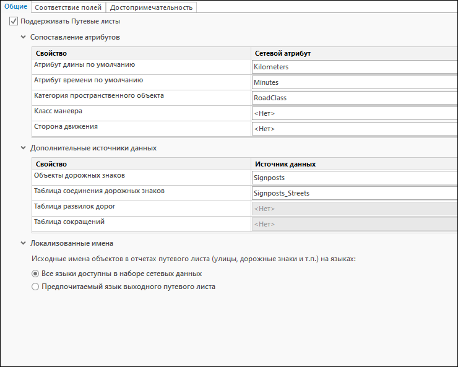458x367 pixels.
Task: Open the Kilometers length attribute dropdown
Action: pos(354,67)
